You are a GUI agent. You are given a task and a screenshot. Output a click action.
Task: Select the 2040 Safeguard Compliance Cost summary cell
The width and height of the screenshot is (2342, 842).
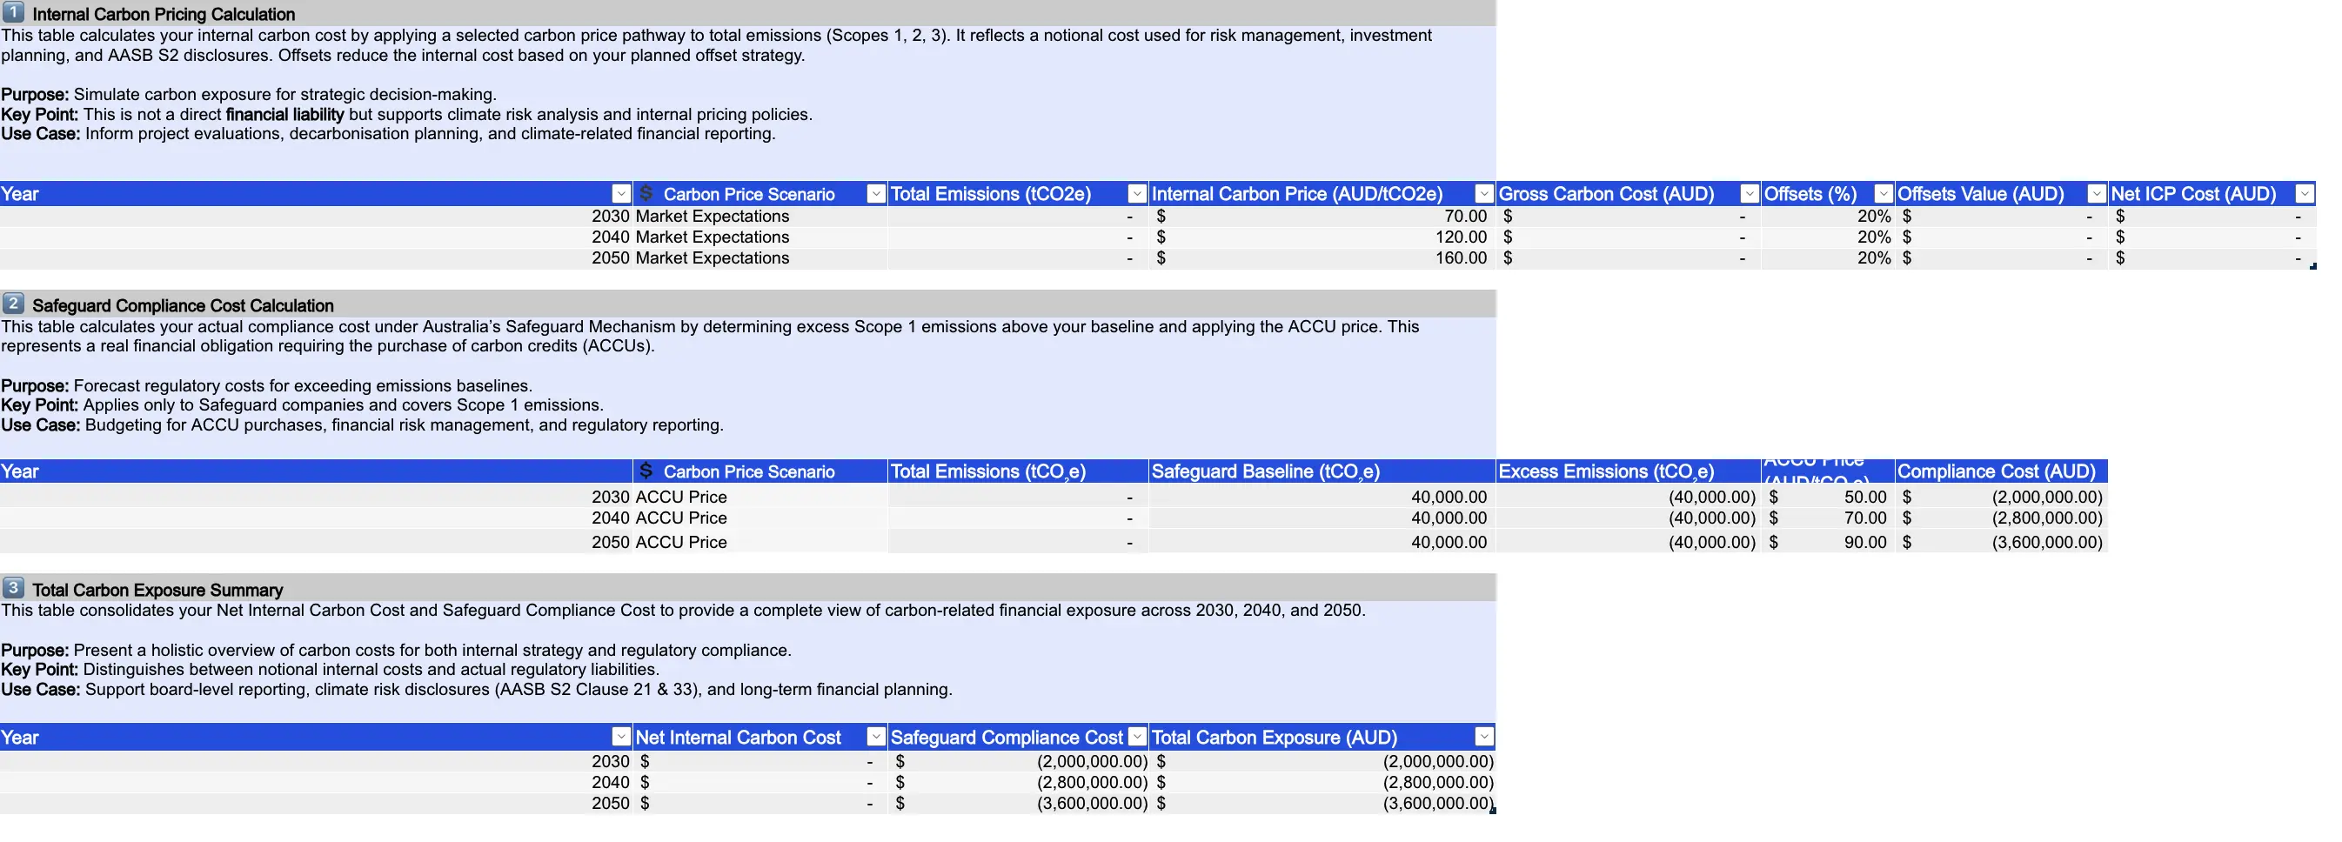(x=1018, y=783)
